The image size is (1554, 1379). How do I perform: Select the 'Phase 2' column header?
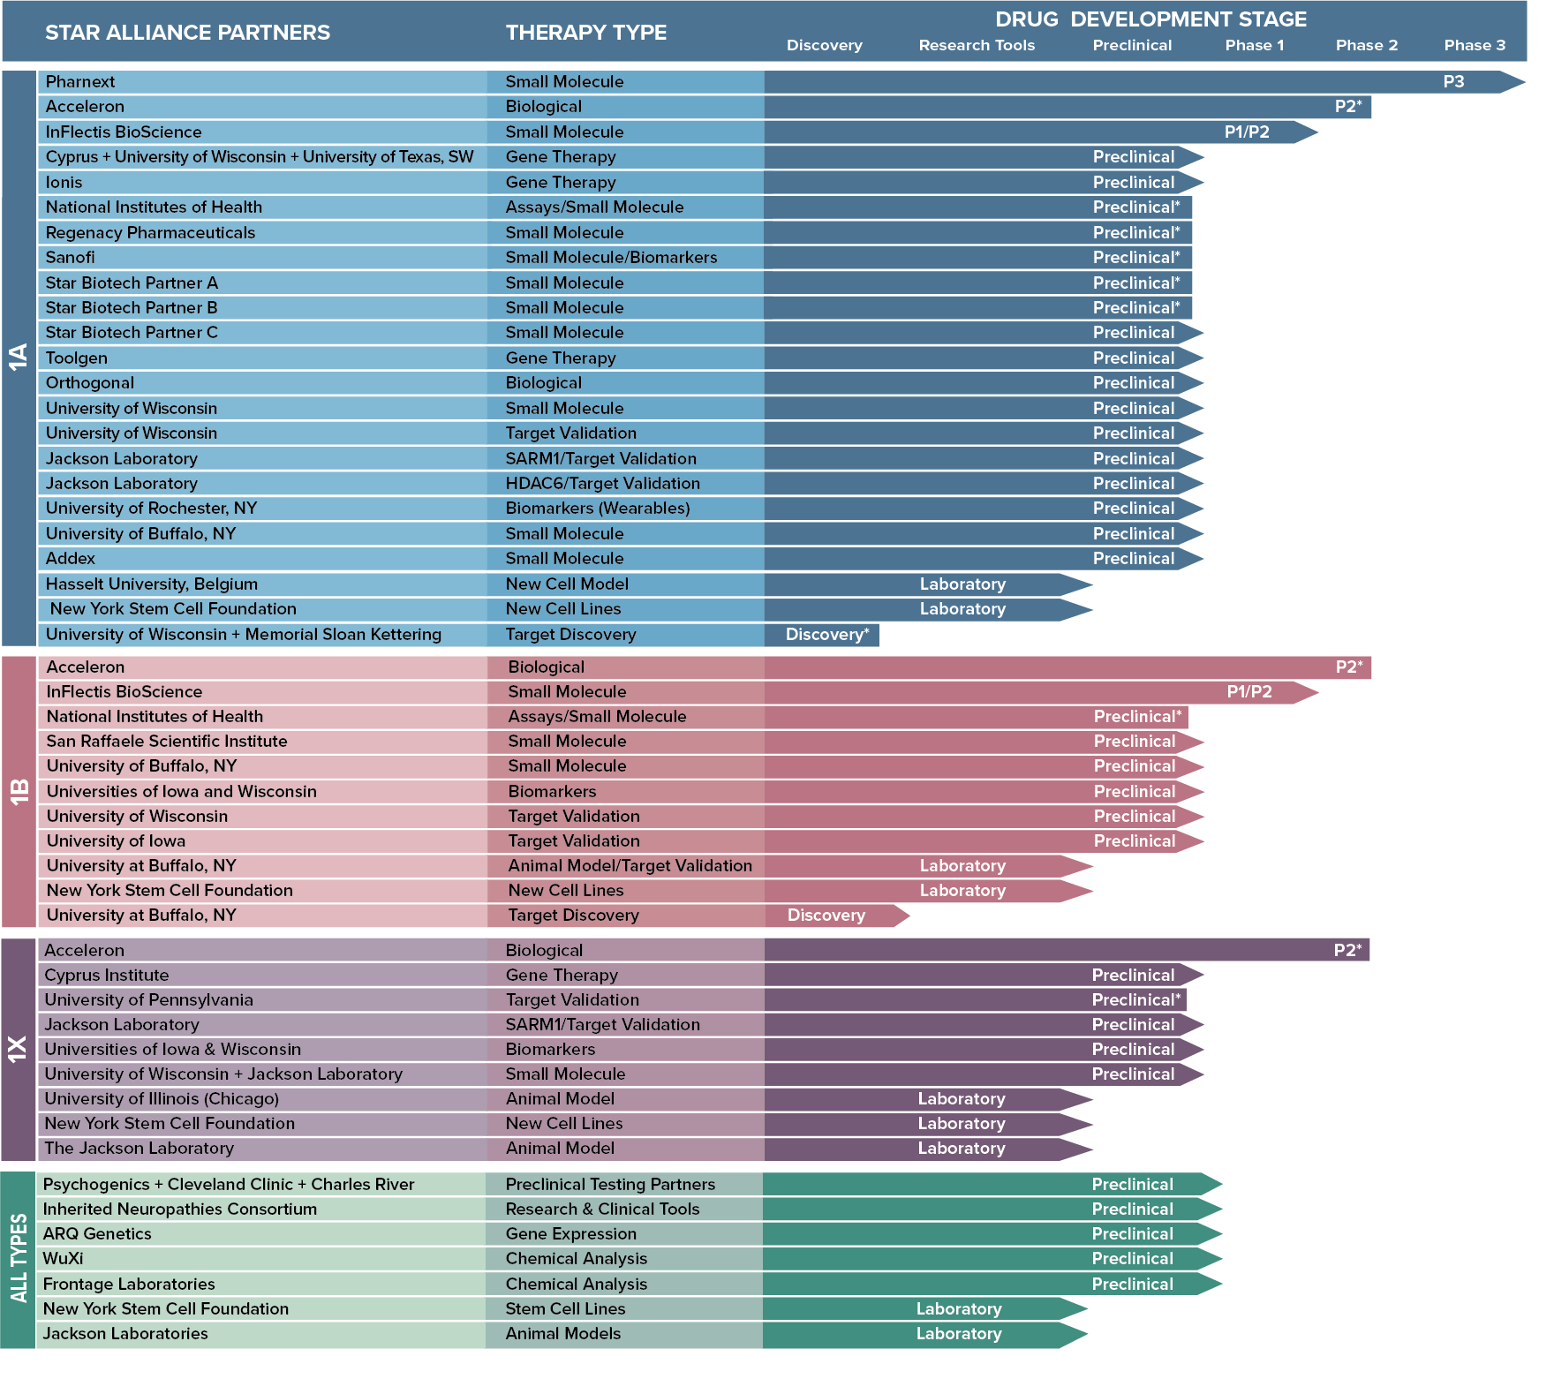tap(1367, 45)
